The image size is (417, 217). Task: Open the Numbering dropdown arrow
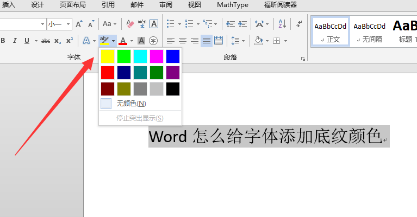coord(198,24)
